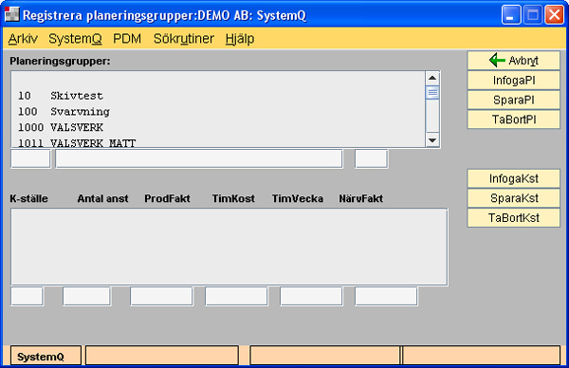Click the SystemQ status bar panel
This screenshot has height=368, width=569.
pos(46,356)
